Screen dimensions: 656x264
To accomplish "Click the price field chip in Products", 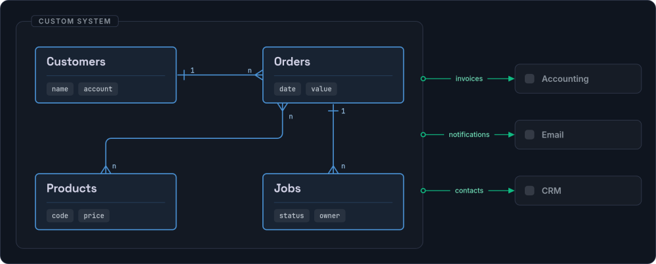I will point(94,216).
